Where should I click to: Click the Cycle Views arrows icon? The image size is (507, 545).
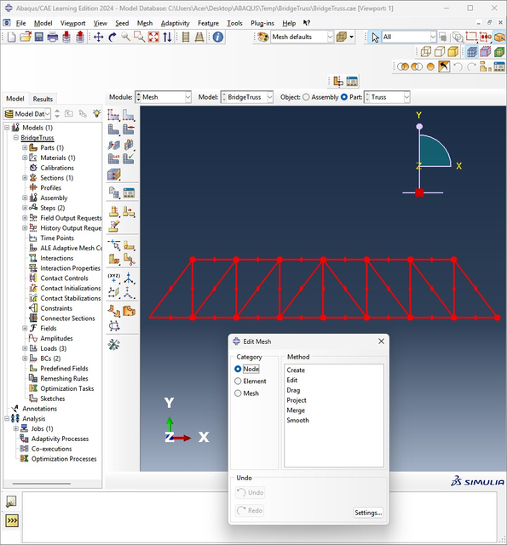(167, 37)
